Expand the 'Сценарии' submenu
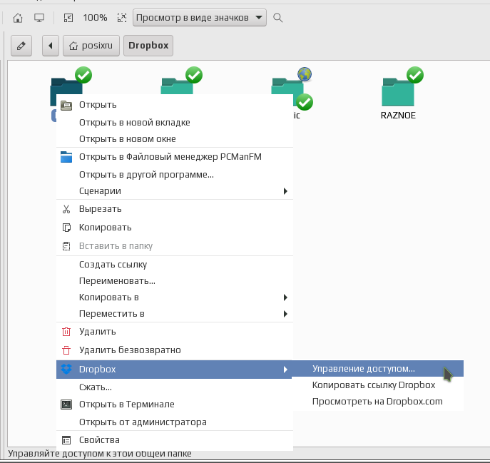The width and height of the screenshot is (490, 463). click(175, 191)
